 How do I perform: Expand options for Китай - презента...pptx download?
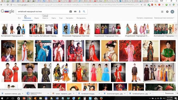point(74,94)
